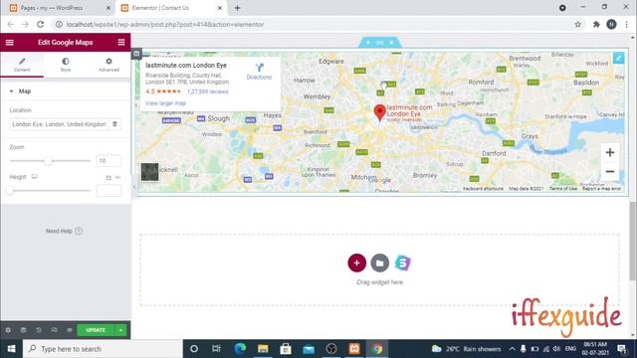
Task: Click Preview Changes eye icon
Action: 70,330
